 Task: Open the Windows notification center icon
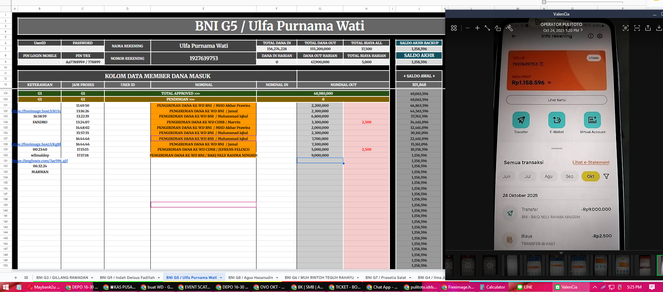pos(652,287)
